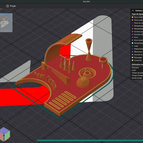Toggle the Essuyage row
The height and width of the screenshot is (143, 143).
tap(137, 58)
